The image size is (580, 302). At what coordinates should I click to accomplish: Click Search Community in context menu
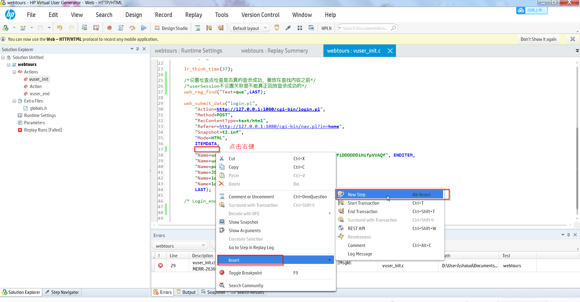coord(276,286)
